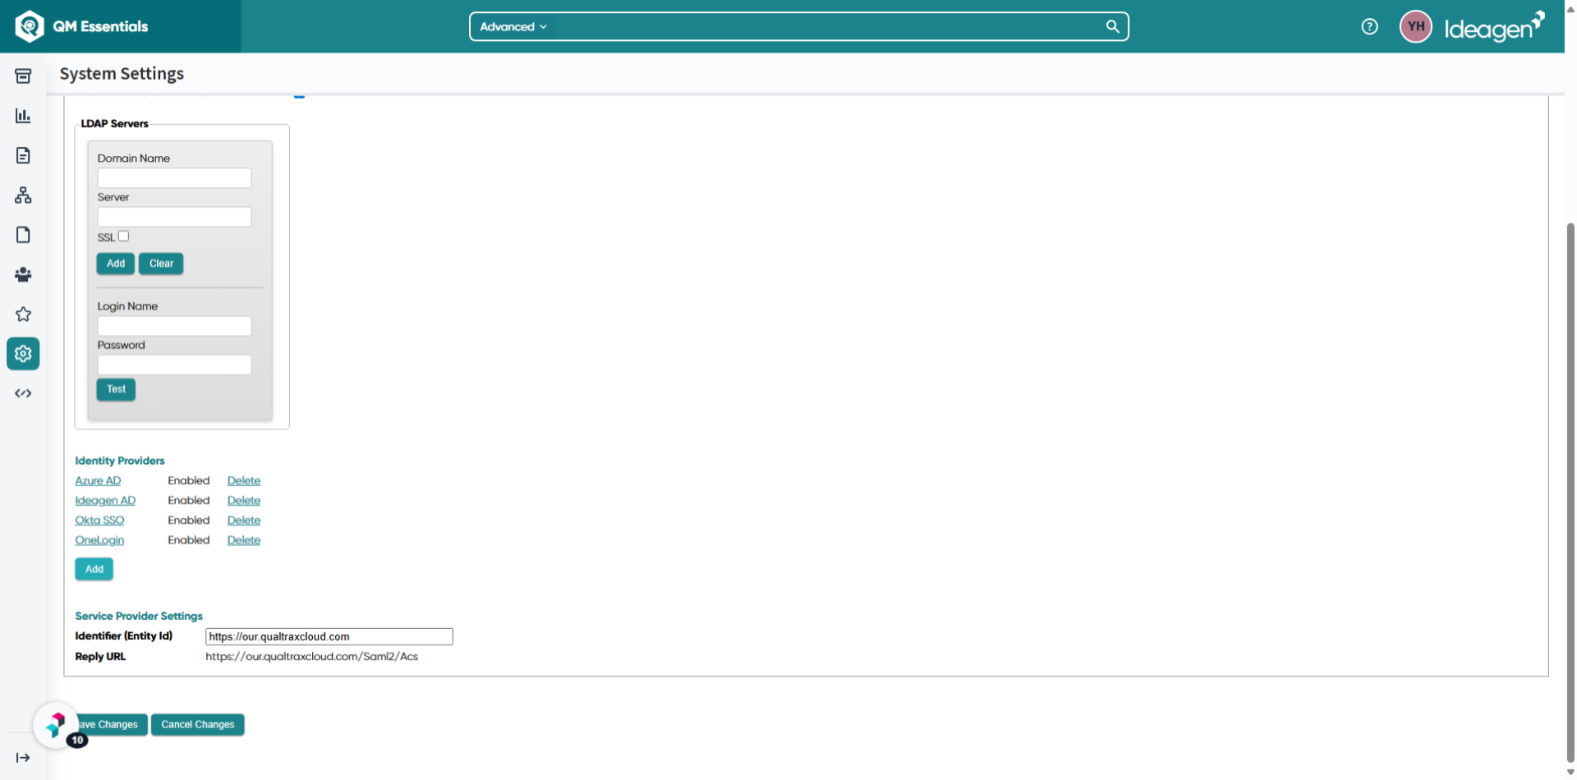Viewport: 1577px width, 780px height.
Task: Open the bar chart reports sidebar icon
Action: [x=23, y=116]
